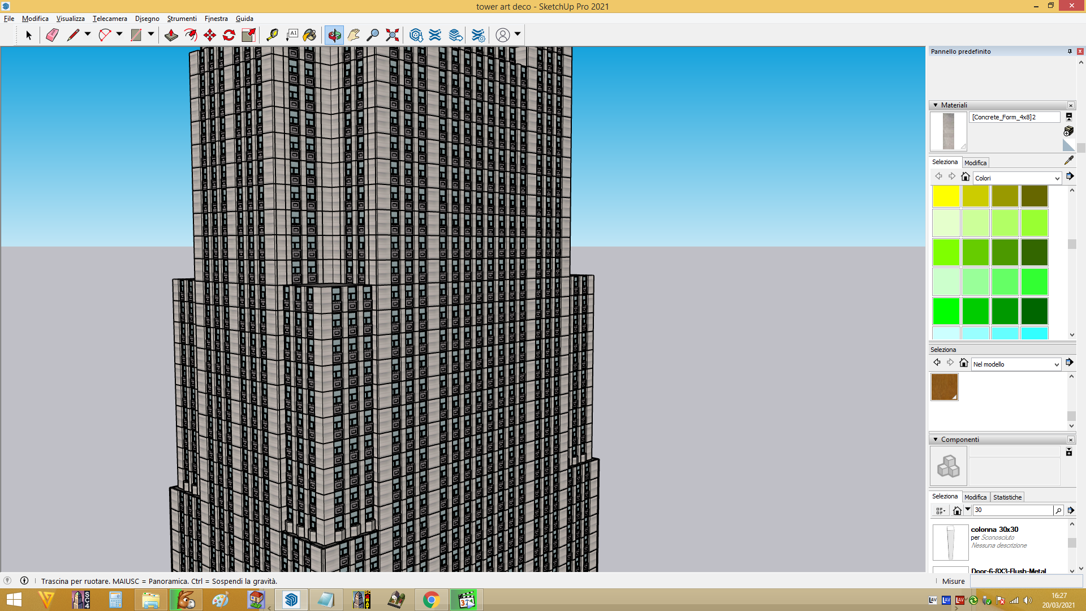Select the Rectangle shape tool
This screenshot has width=1086, height=611.
point(136,35)
